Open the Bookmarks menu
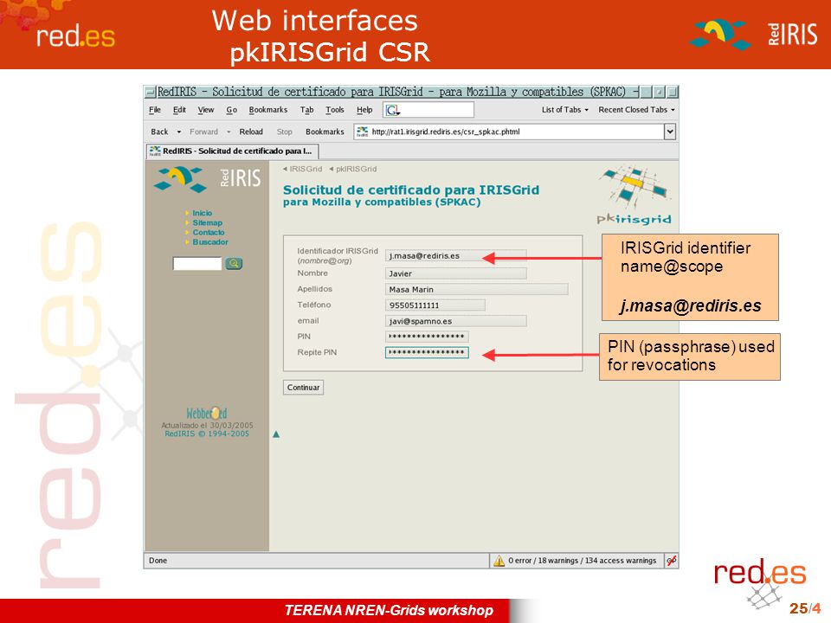 (268, 110)
